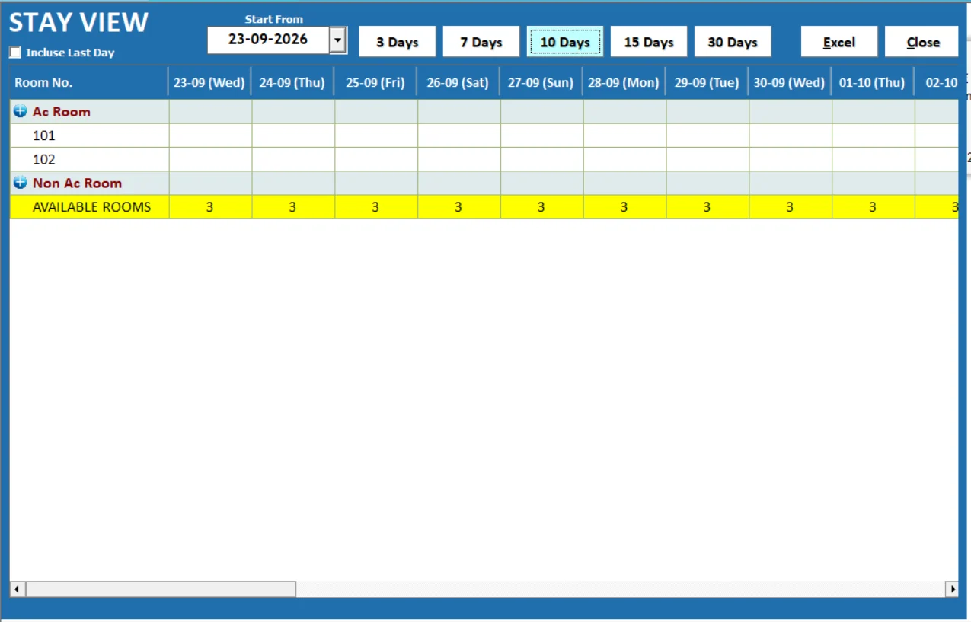Click the Non Ac Room group label
Screen dimensions: 971x622
pyautogui.click(x=77, y=183)
